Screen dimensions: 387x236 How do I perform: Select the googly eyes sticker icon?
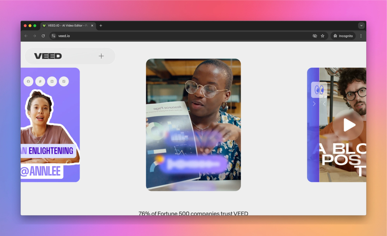[319, 90]
